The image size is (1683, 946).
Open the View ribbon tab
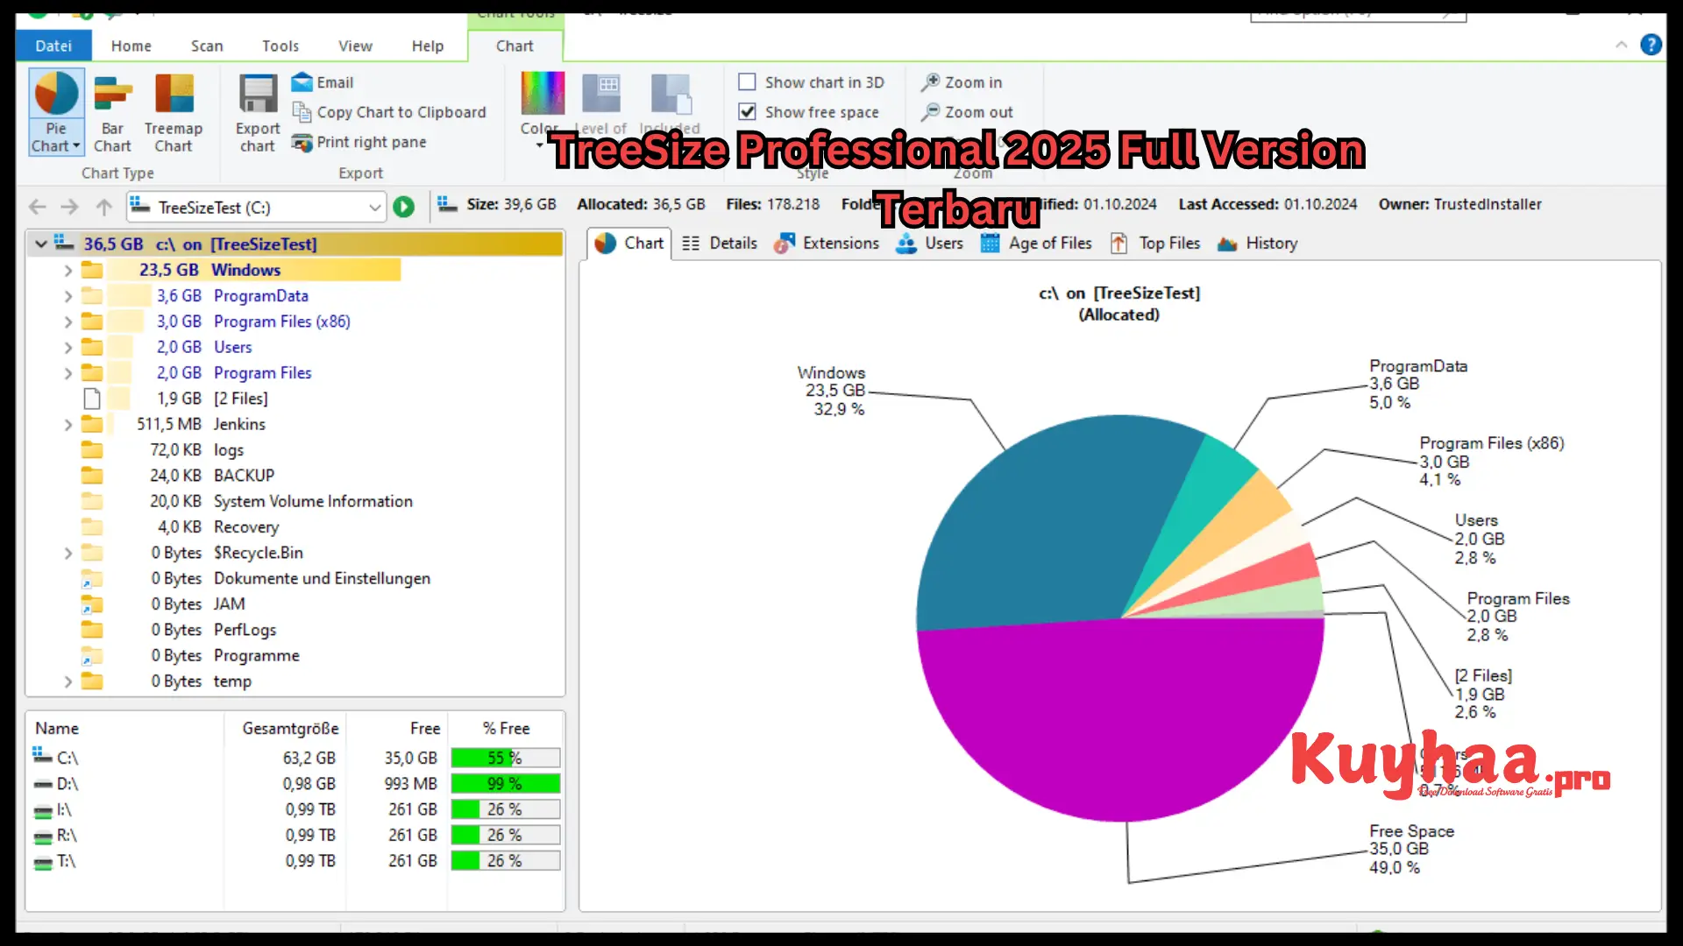click(355, 46)
